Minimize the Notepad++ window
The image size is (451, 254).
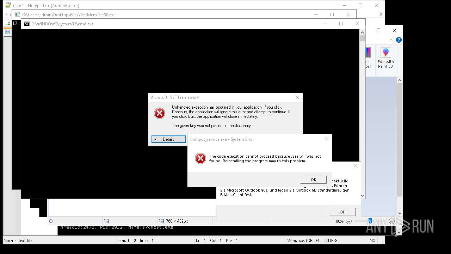[344, 5]
